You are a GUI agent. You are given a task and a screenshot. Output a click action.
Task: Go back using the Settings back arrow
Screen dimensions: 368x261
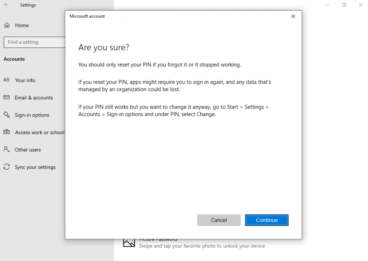point(7,5)
